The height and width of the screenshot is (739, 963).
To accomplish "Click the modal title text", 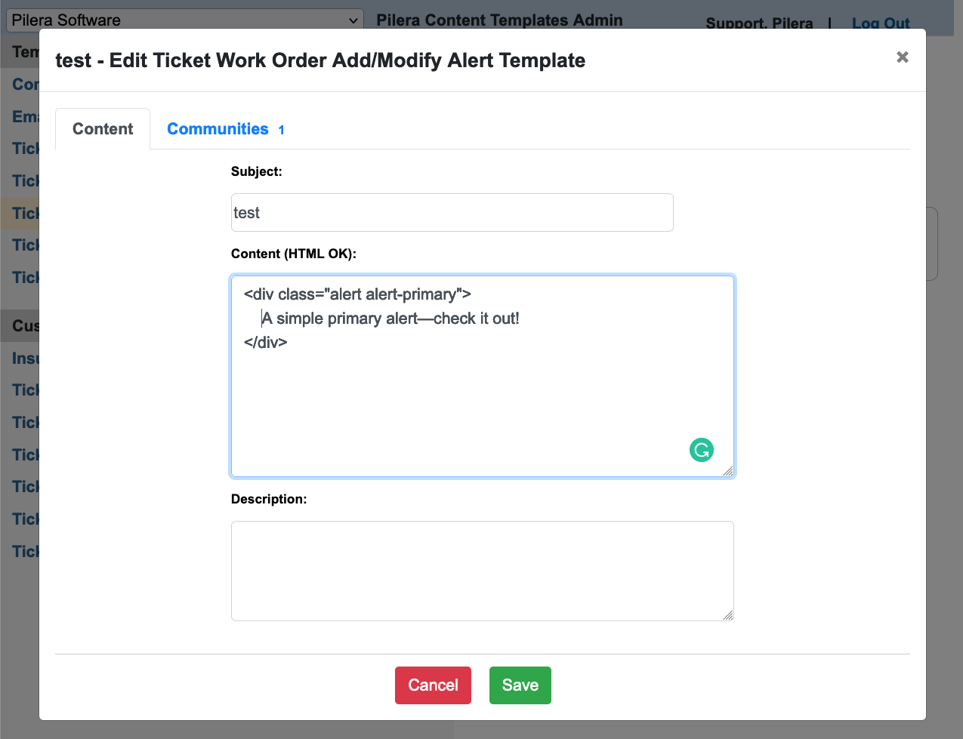I will point(320,60).
